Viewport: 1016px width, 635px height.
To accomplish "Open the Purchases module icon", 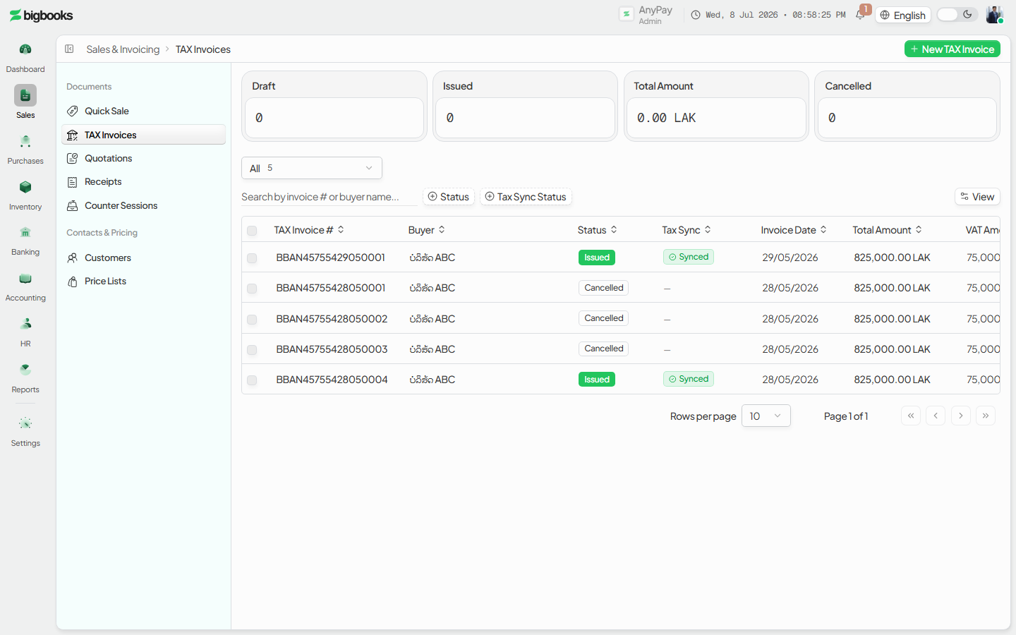I will coord(25,141).
